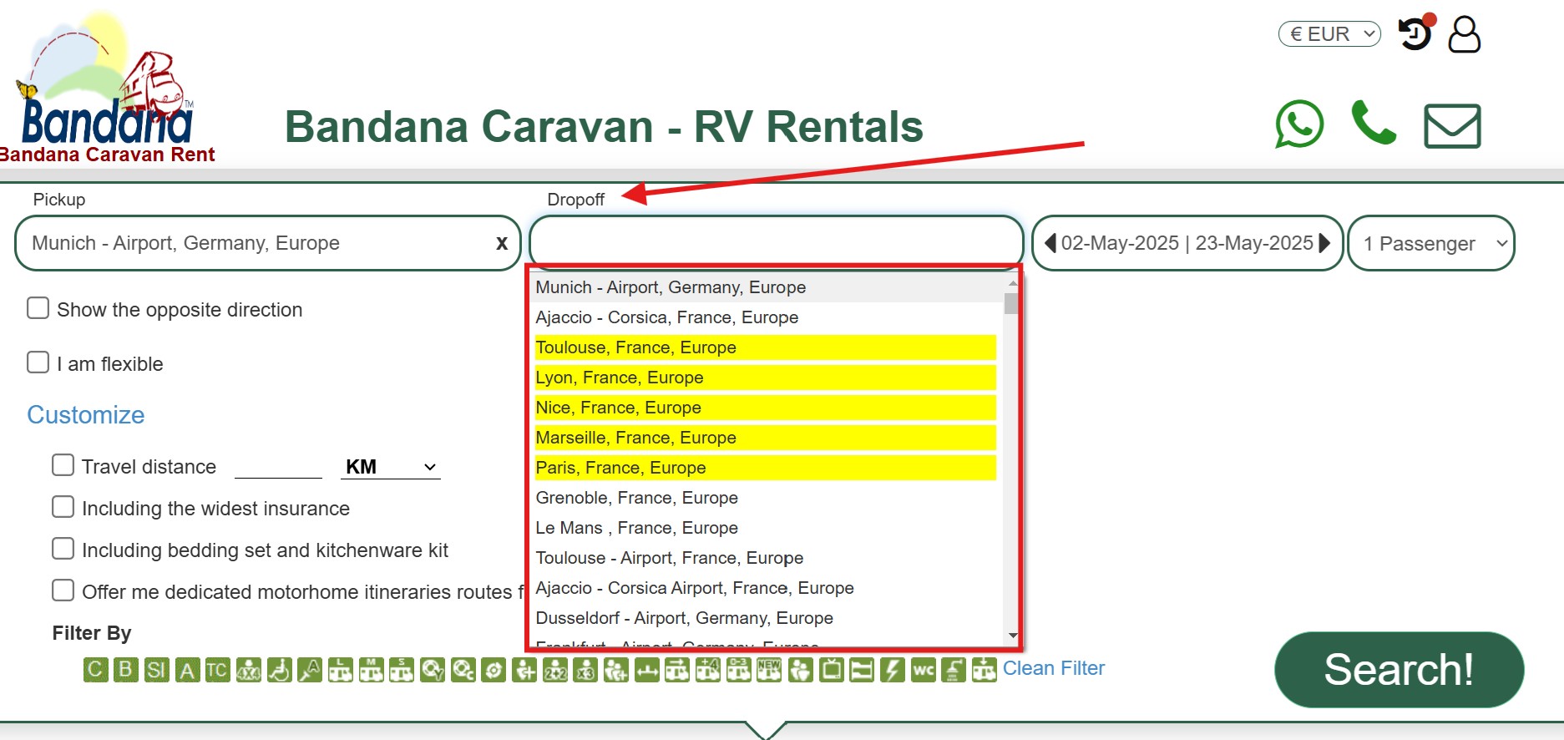This screenshot has height=740, width=1564.
Task: Filter by vehicle age 0-3 icon
Action: coord(739,670)
